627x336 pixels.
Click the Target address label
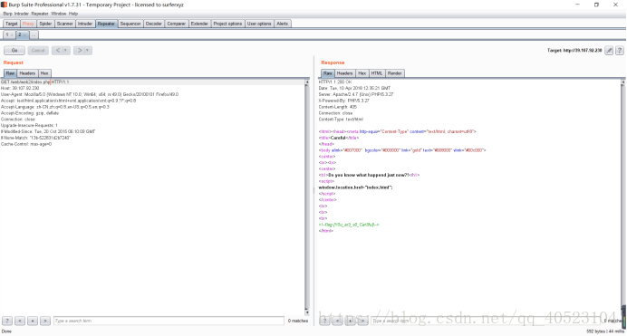574,51
